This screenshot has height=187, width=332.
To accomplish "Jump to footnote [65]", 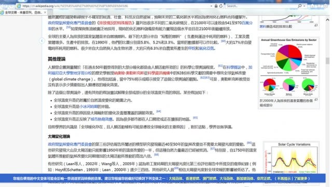I will [x=195, y=118].
